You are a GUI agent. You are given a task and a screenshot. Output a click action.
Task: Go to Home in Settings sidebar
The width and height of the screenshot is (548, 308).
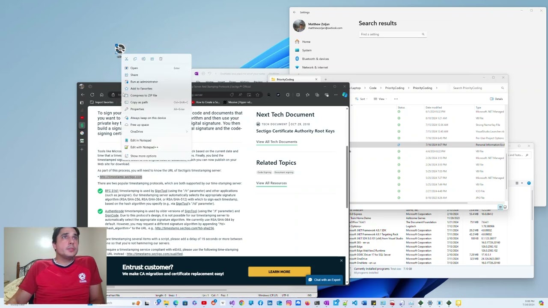coord(306,41)
